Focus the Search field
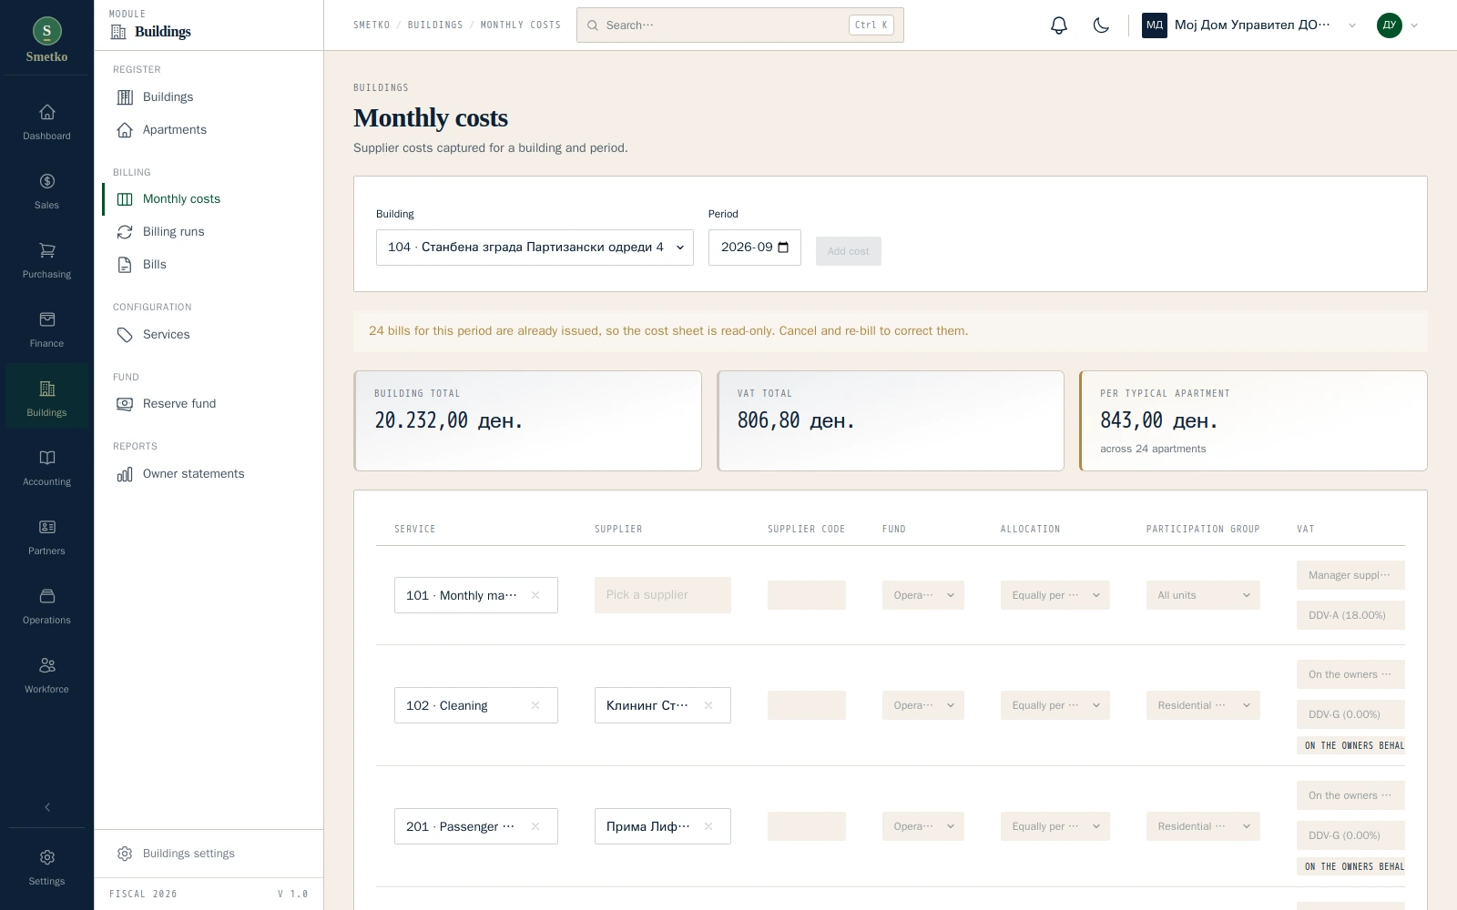 739,25
